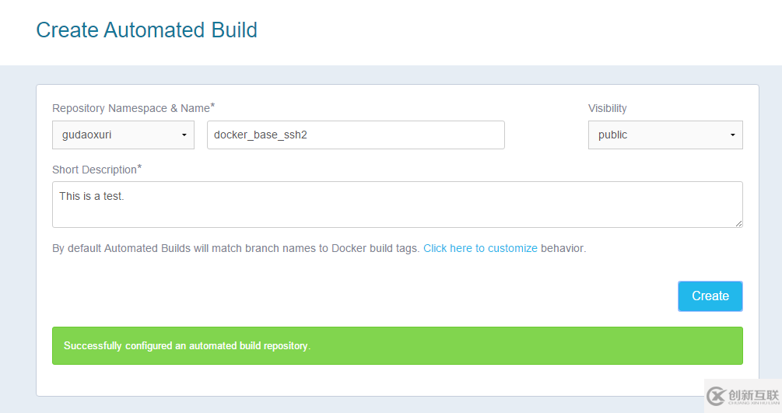Click the docker_base_ssh2 repository name field
The image size is (782, 413).
[356, 135]
